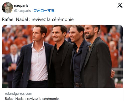Click the X logo icon

pos(120,5)
